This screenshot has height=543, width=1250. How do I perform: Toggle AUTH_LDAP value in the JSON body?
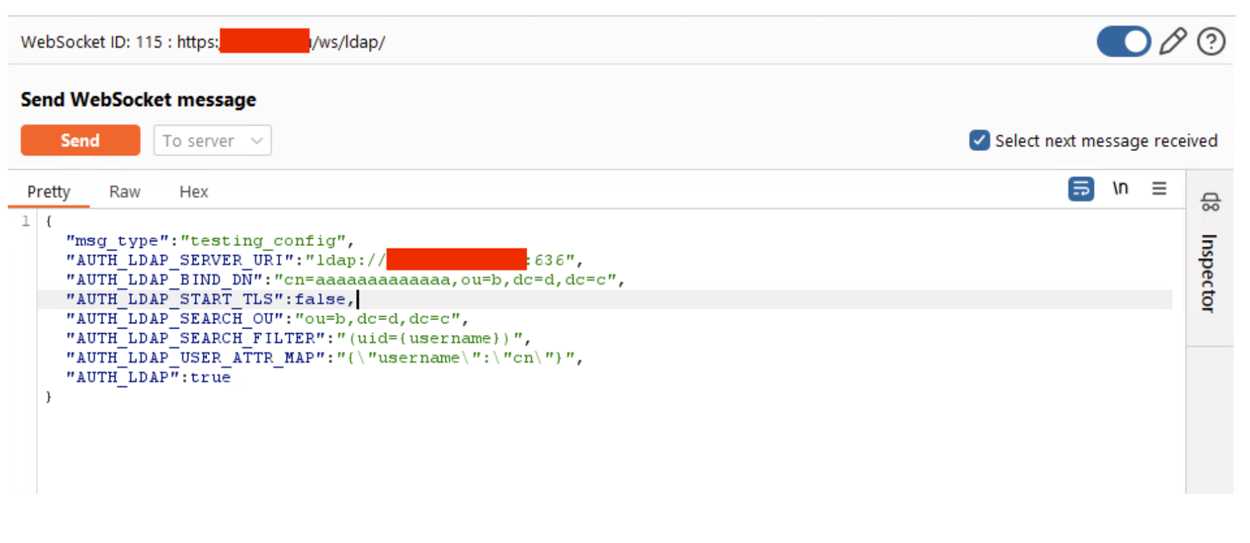211,377
